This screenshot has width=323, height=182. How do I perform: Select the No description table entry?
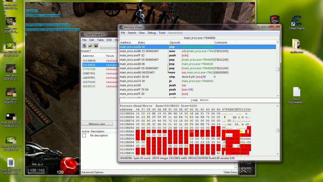99,135
